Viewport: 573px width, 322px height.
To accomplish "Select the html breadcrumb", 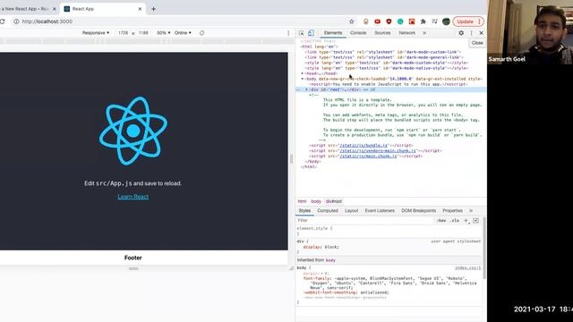I will pyautogui.click(x=302, y=201).
